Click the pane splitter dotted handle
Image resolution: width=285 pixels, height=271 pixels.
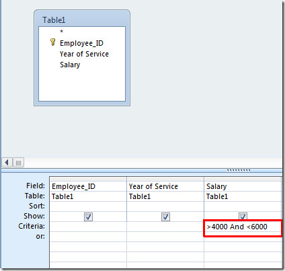pyautogui.click(x=239, y=170)
